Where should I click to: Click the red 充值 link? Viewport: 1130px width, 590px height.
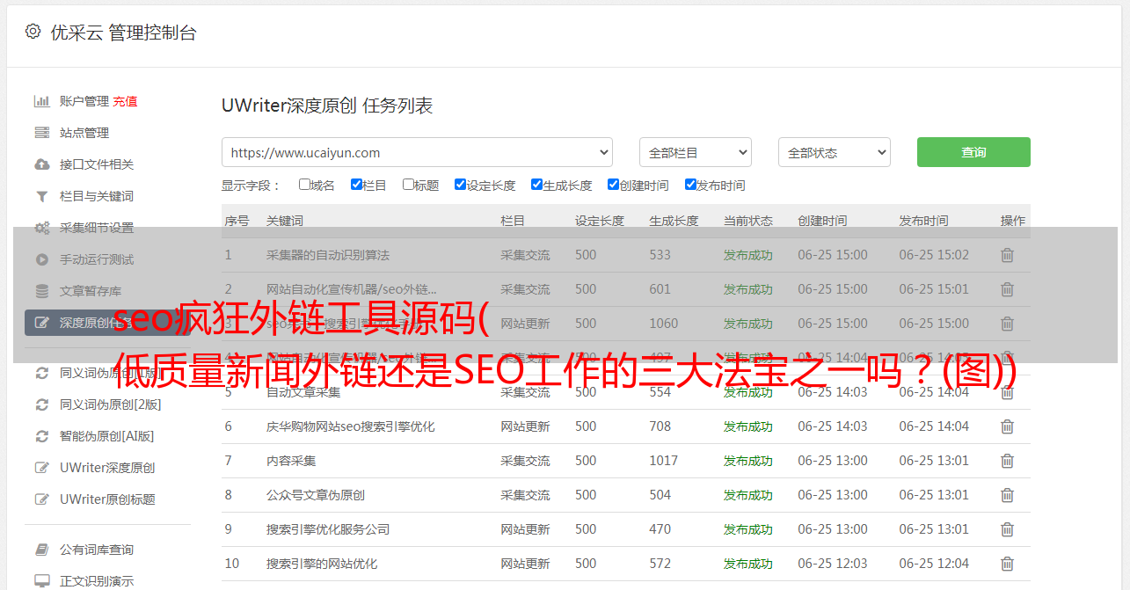point(125,101)
